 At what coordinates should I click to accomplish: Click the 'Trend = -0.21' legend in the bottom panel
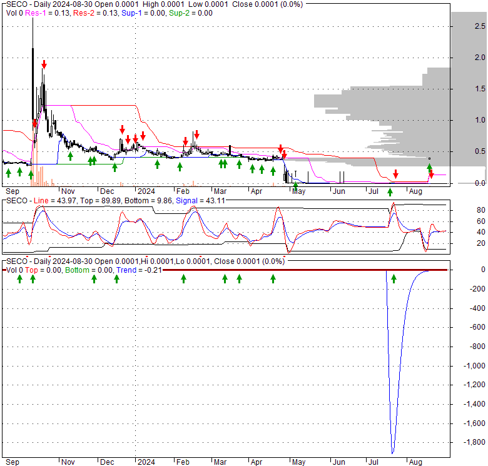point(139,270)
